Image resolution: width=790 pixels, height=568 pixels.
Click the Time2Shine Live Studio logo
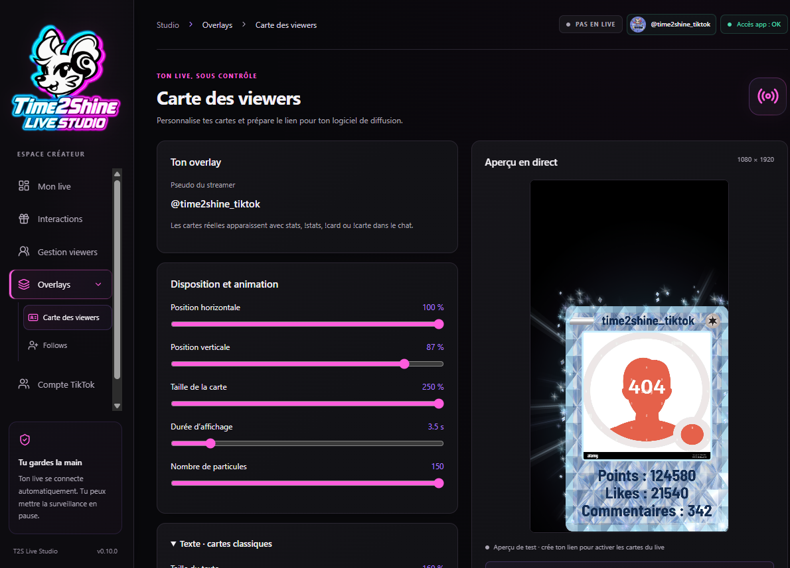tap(66, 78)
